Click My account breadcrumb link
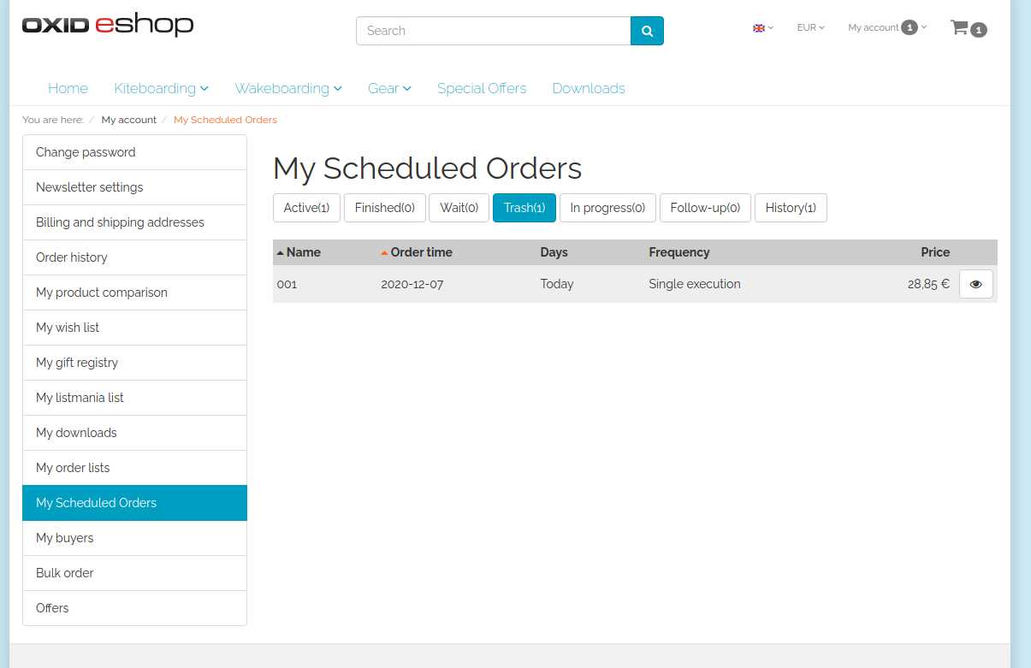This screenshot has height=668, width=1031. pyautogui.click(x=128, y=120)
